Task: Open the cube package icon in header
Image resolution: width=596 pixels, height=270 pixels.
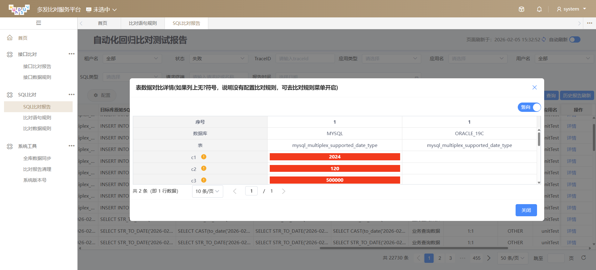Action: [521, 9]
